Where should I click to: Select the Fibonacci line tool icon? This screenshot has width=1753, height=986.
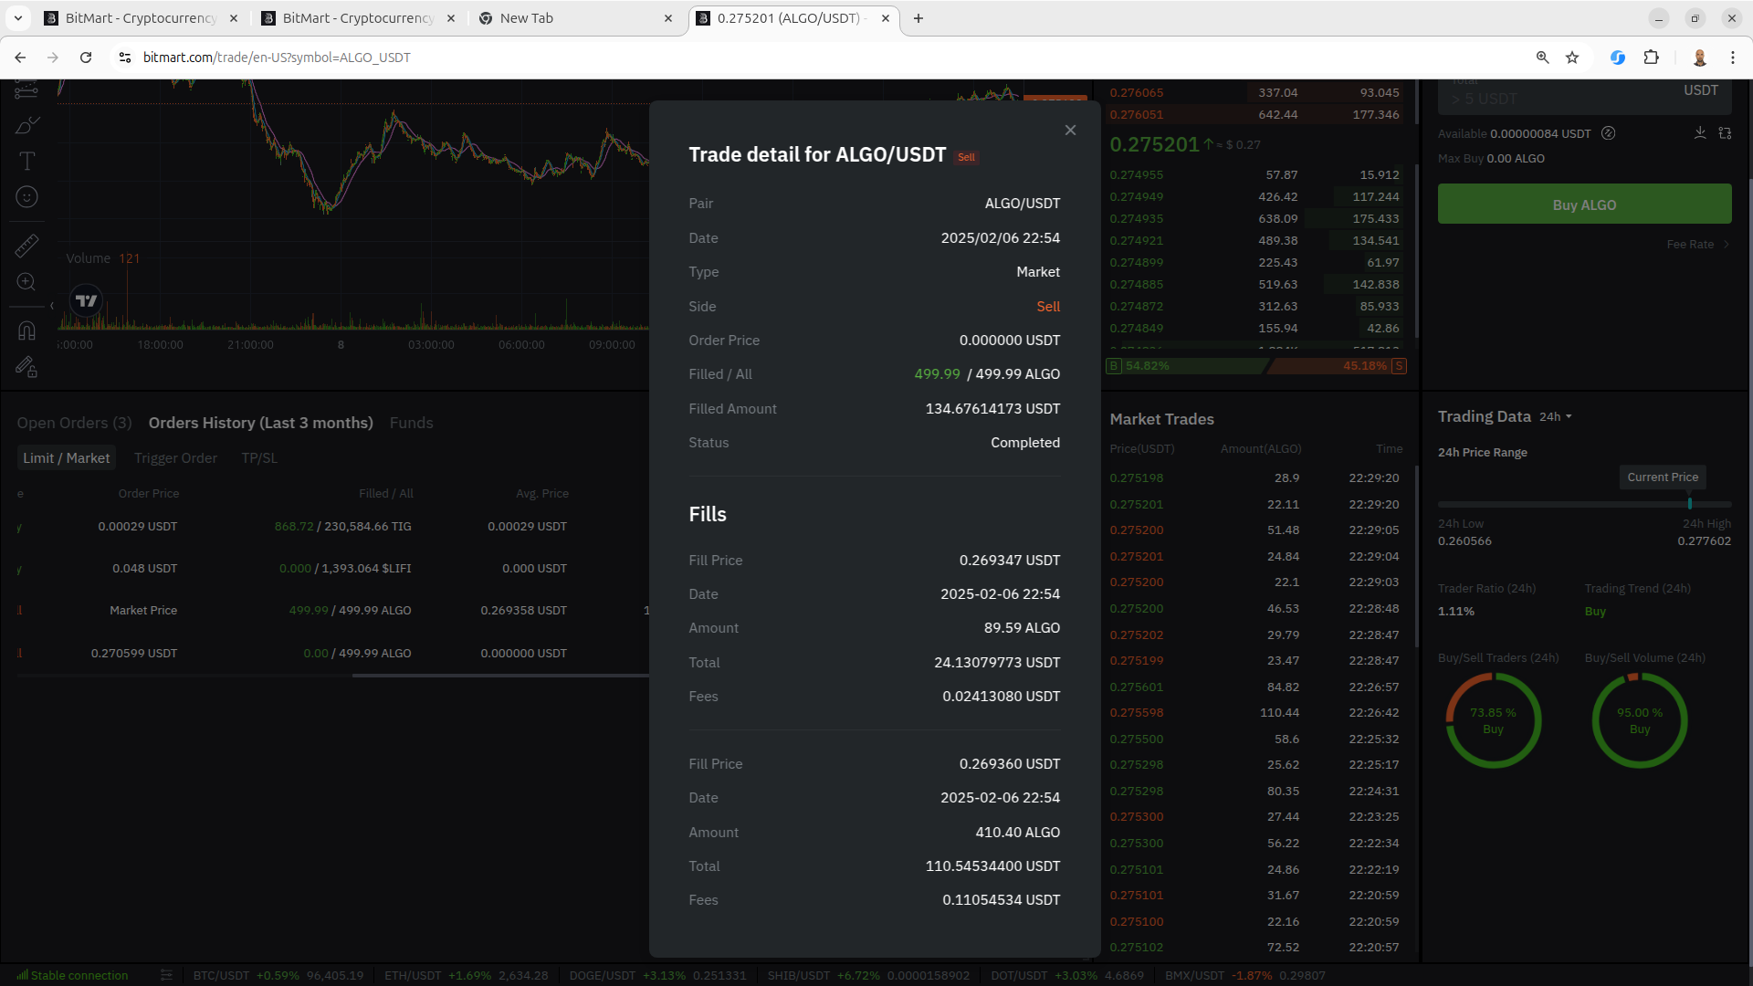point(26,89)
